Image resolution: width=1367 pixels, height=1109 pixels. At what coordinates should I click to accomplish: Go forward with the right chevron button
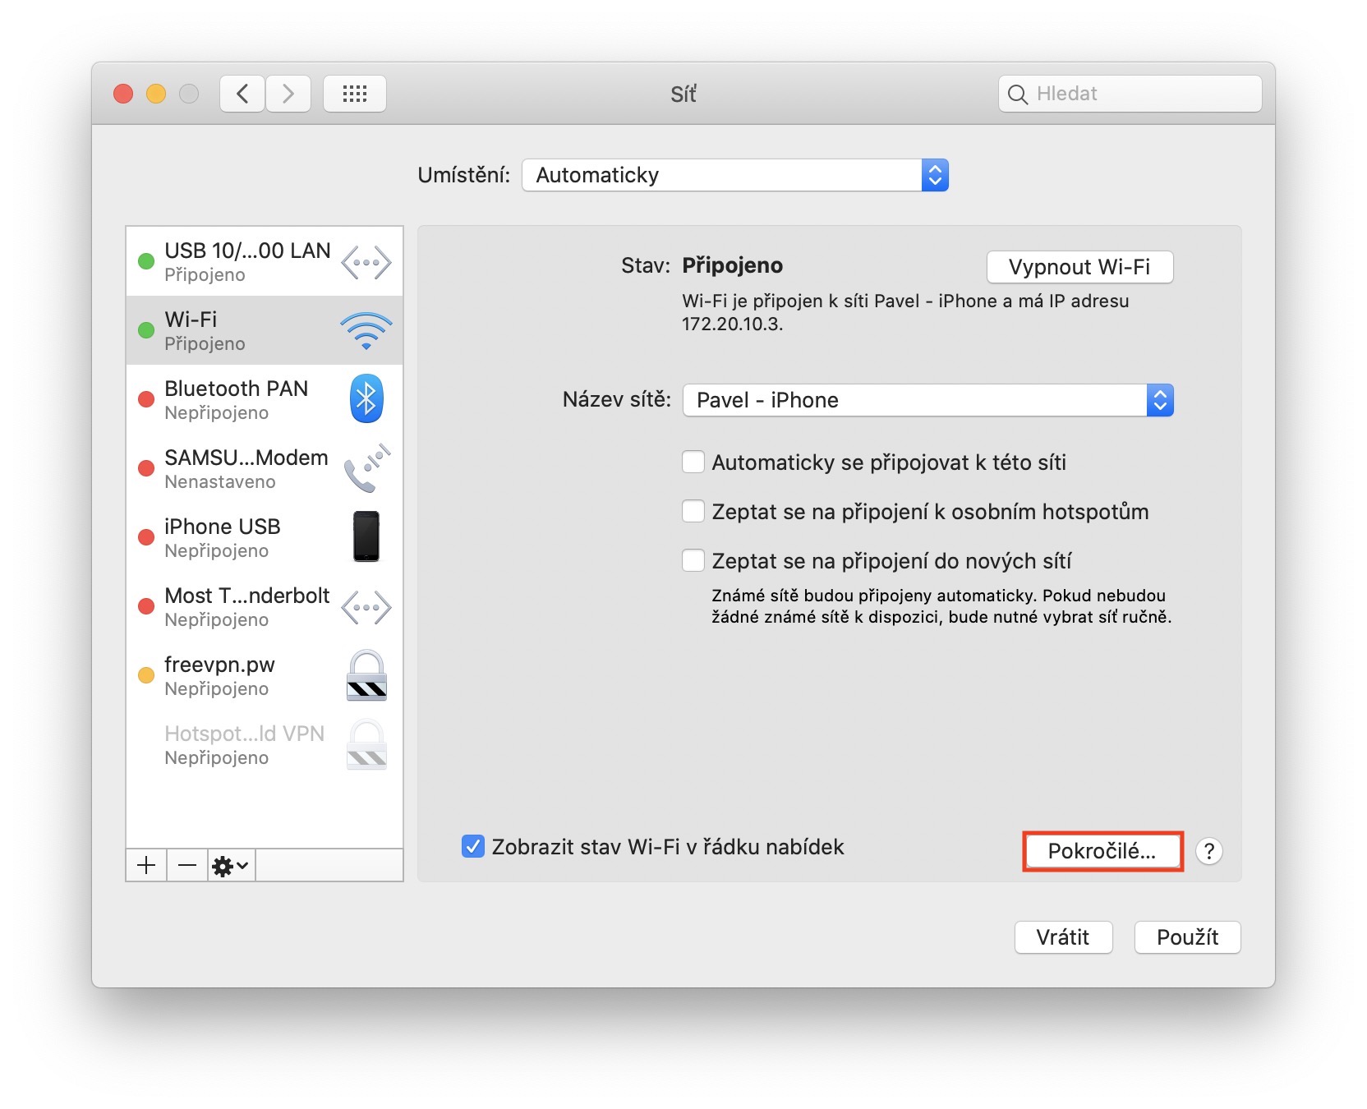288,94
